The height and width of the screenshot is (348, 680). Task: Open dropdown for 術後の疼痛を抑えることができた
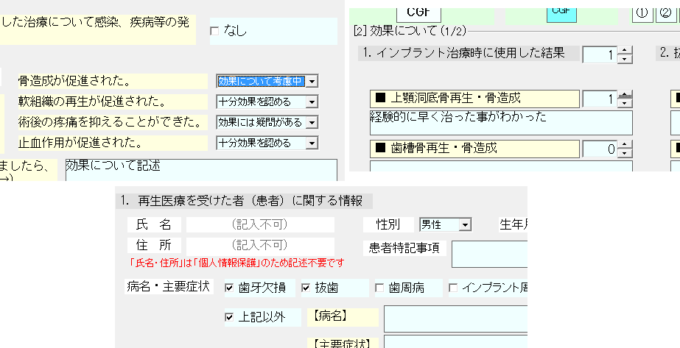tap(312, 122)
